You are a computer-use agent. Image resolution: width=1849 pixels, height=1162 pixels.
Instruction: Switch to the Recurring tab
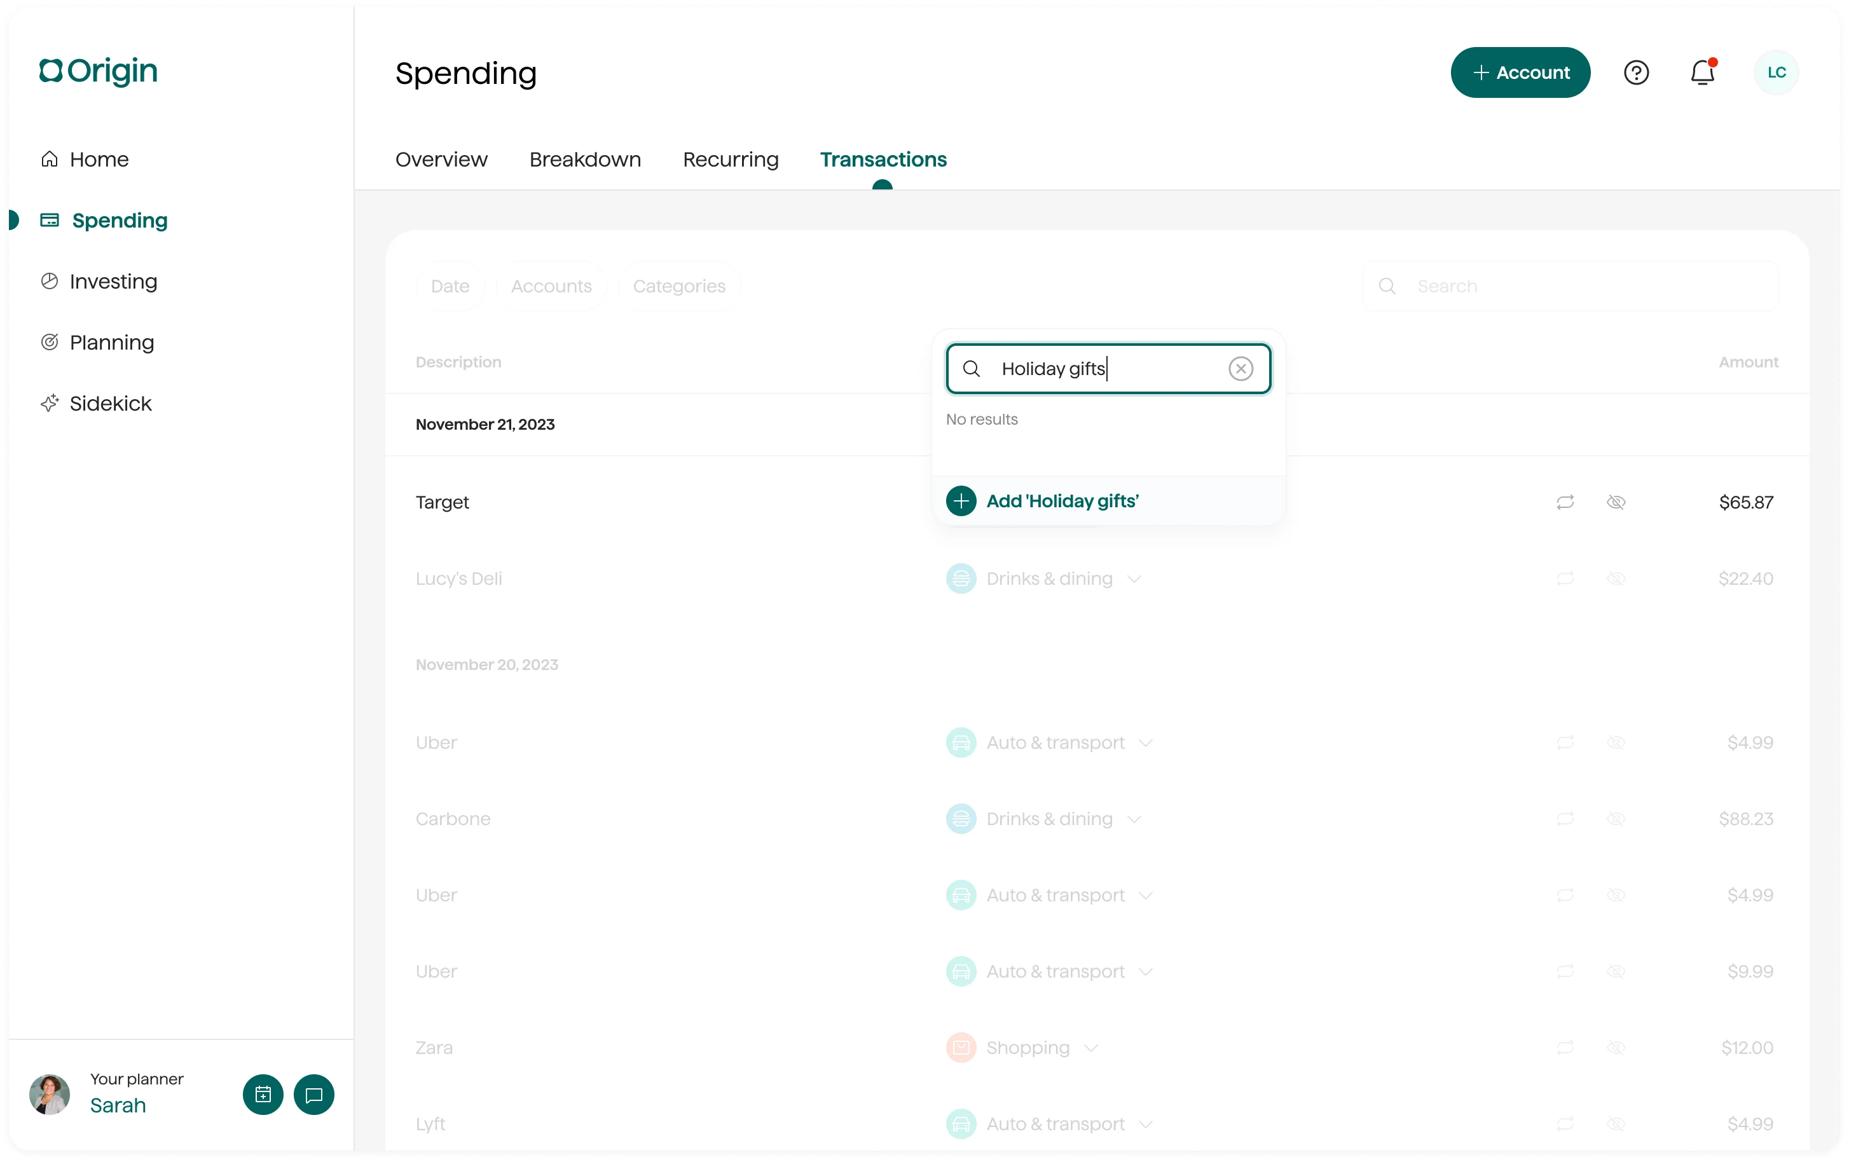tap(730, 159)
